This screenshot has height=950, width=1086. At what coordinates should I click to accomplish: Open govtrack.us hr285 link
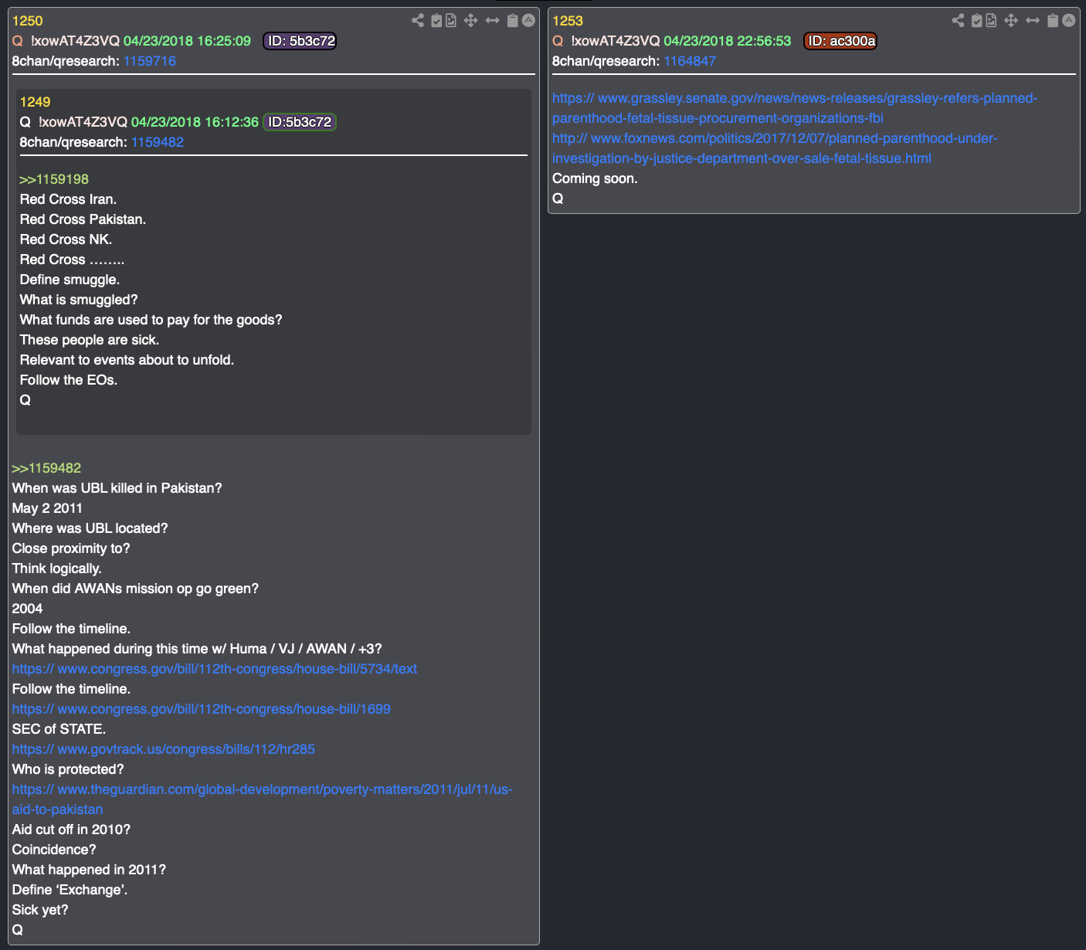point(164,749)
